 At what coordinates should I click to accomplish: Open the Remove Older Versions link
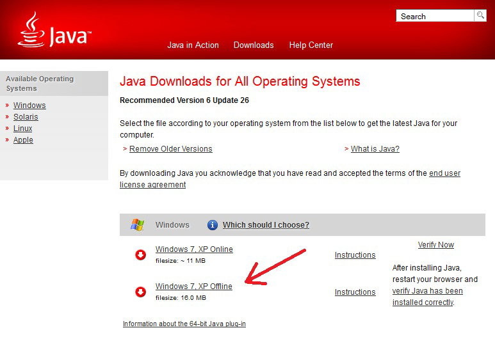click(x=171, y=149)
